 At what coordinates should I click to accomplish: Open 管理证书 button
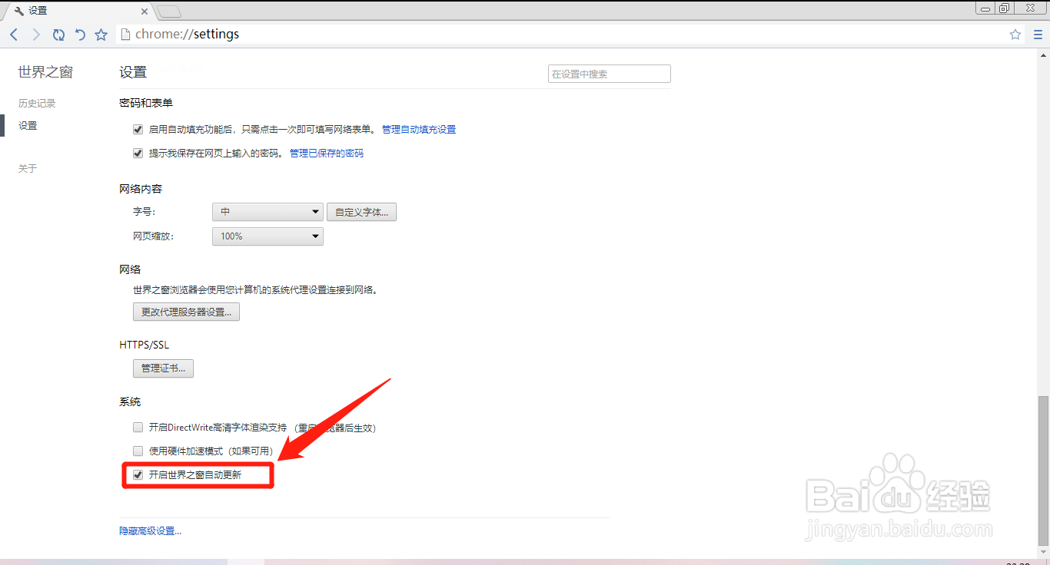(x=163, y=368)
